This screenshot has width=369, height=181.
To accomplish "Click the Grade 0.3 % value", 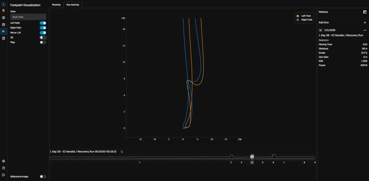I will (x=364, y=53).
